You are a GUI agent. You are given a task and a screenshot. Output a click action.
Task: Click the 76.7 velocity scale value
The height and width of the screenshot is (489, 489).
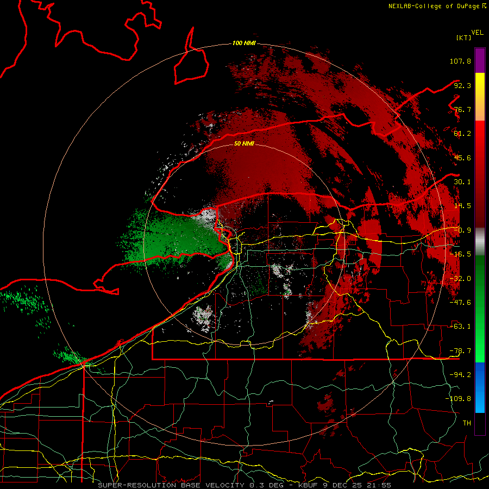(x=462, y=109)
